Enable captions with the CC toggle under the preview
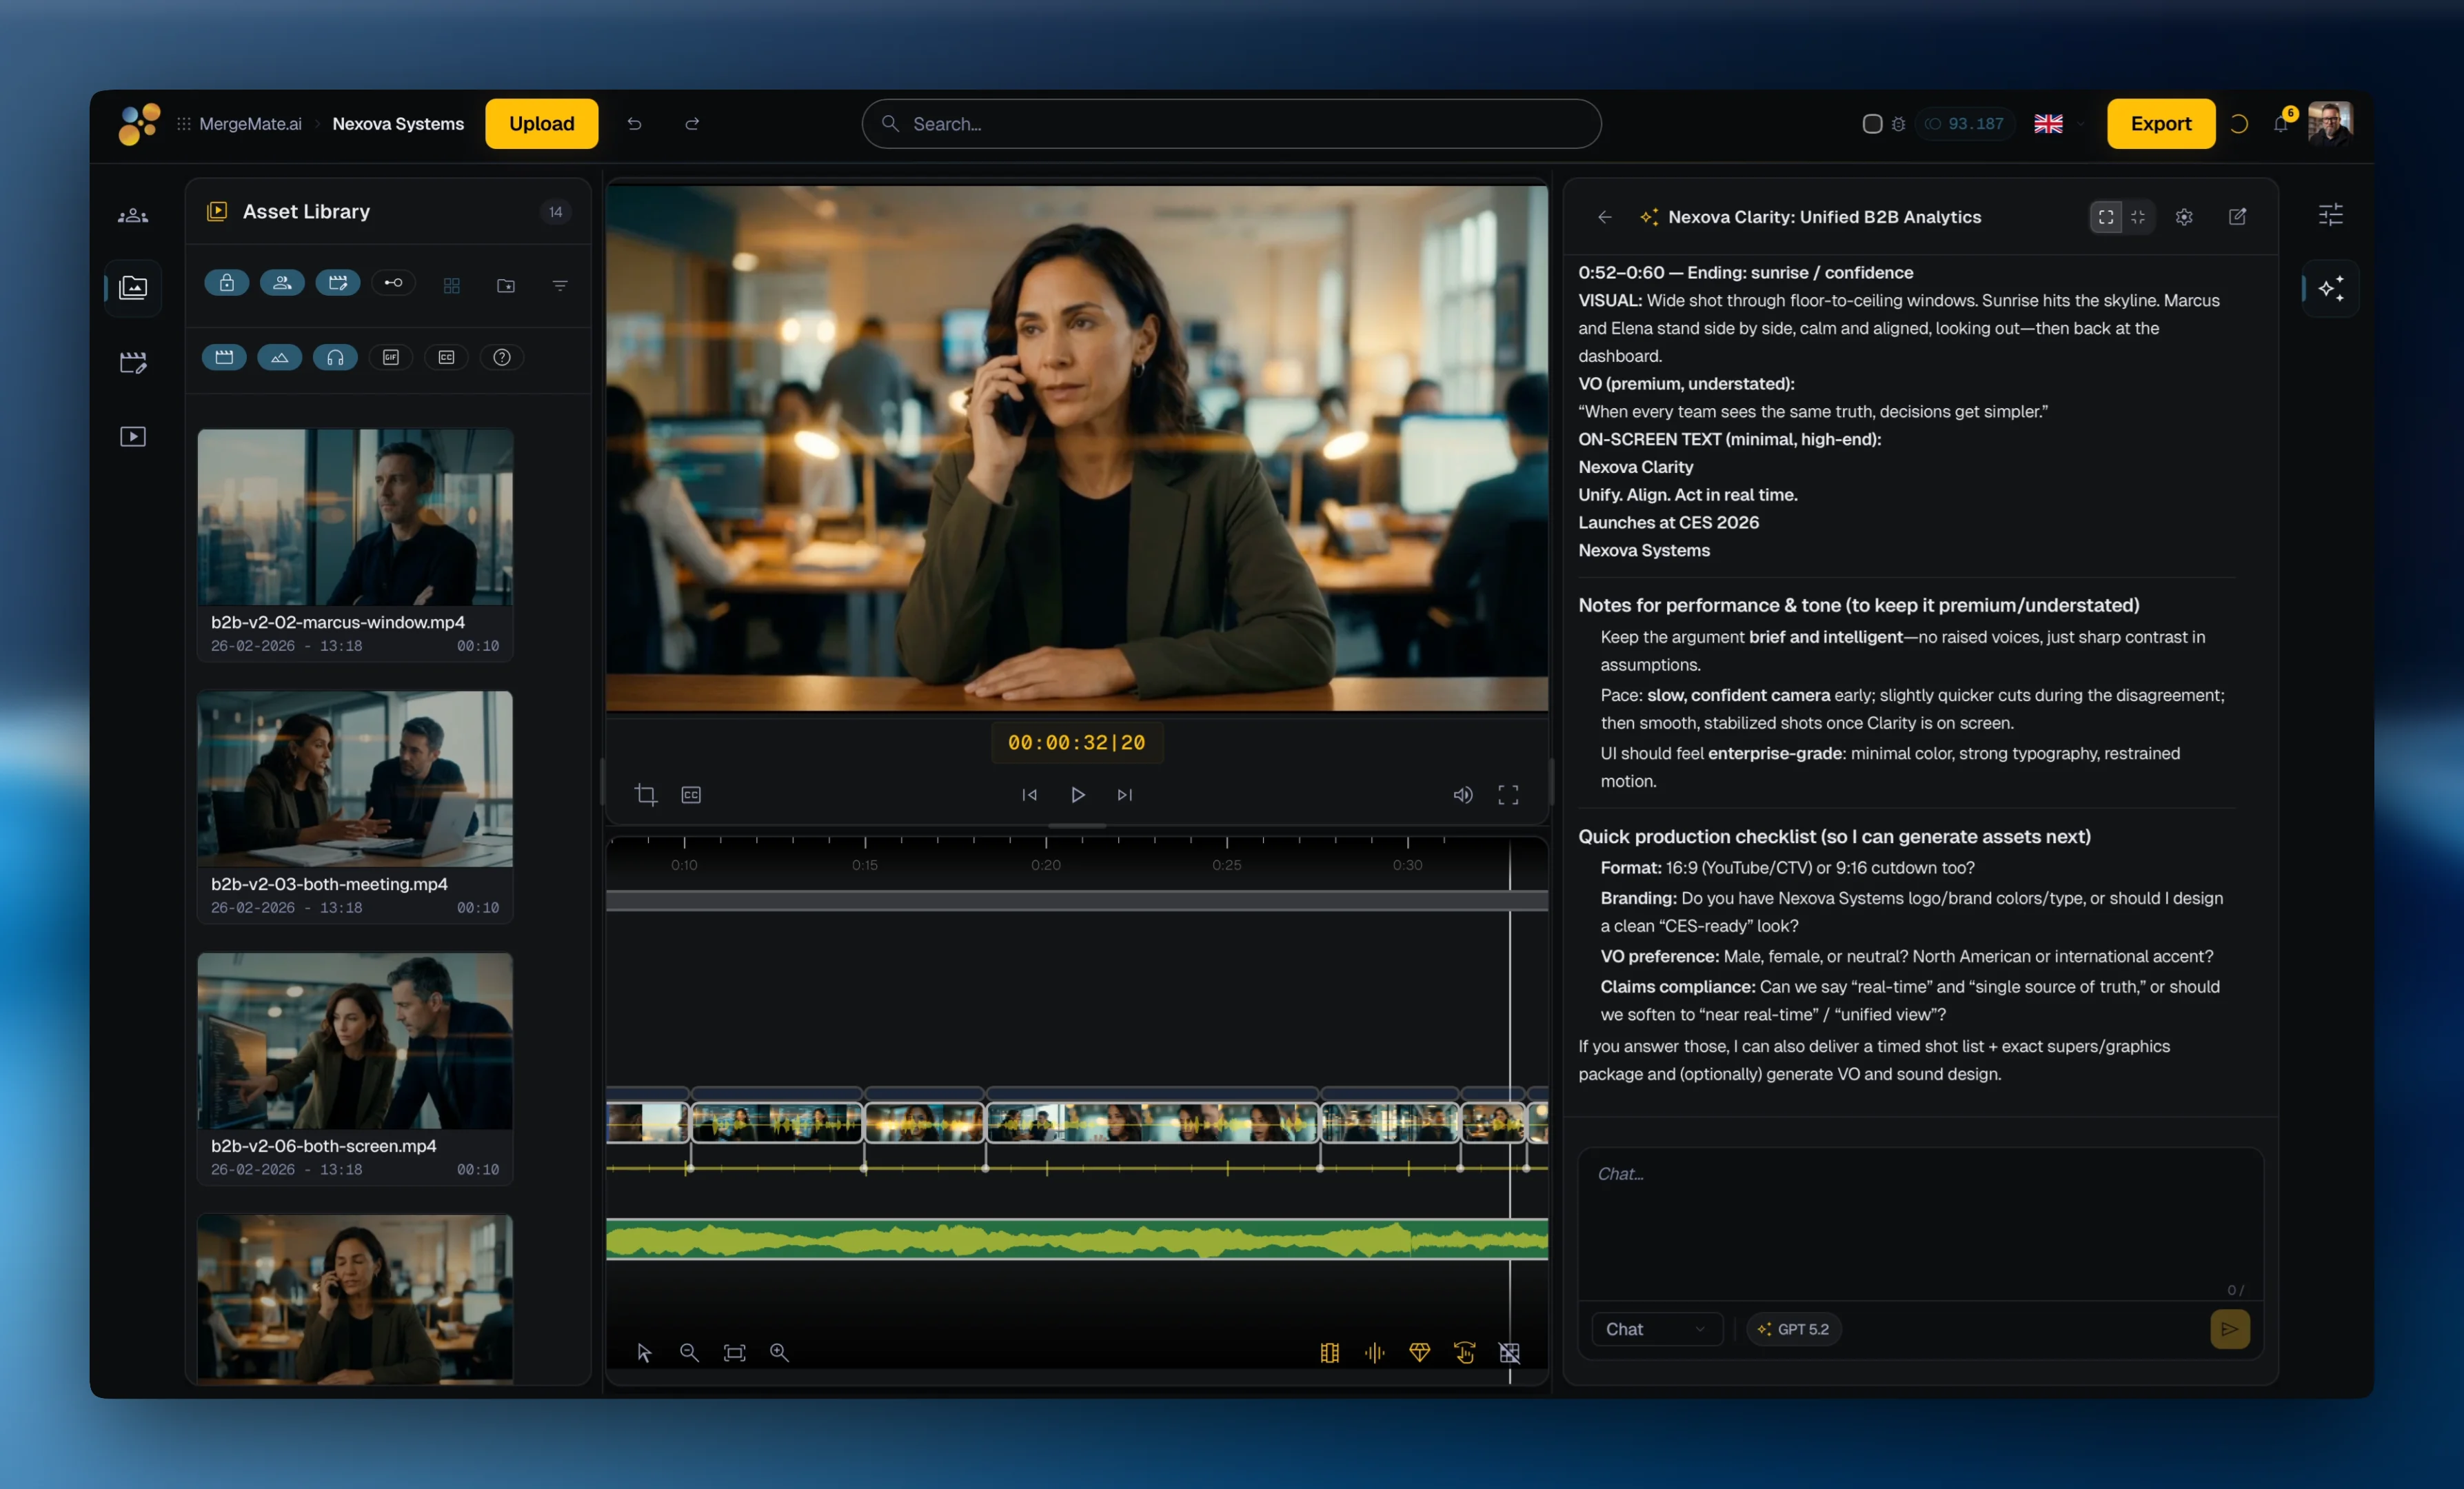The image size is (2464, 1489). pyautogui.click(x=690, y=794)
